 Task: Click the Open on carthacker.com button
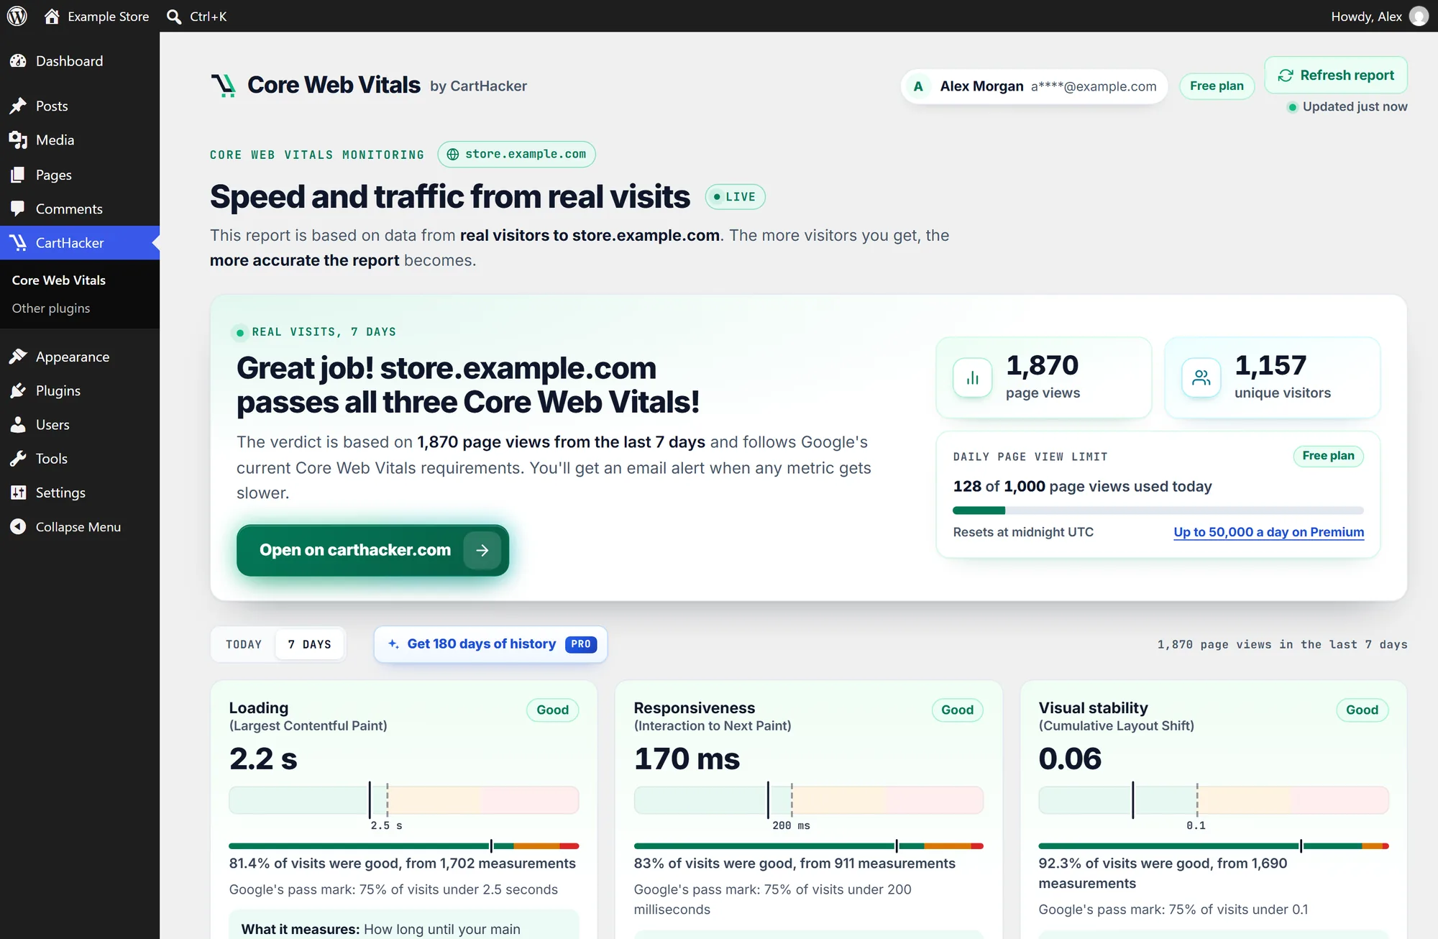(x=372, y=550)
